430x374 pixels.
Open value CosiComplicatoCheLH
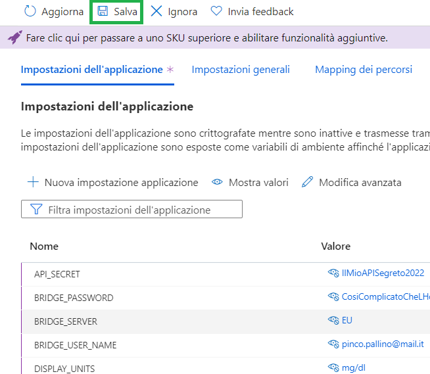tap(385, 296)
